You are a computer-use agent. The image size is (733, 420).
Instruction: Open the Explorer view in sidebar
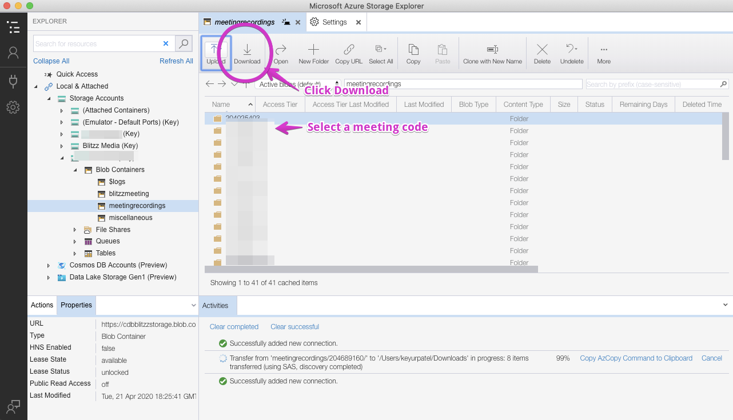[x=13, y=27]
